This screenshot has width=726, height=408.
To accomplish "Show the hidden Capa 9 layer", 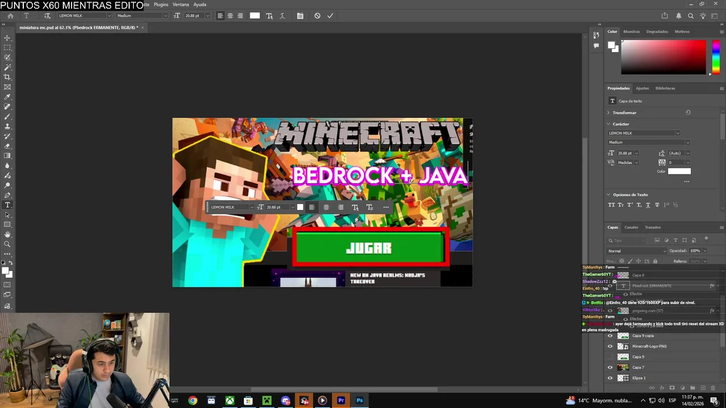I will click(610, 357).
